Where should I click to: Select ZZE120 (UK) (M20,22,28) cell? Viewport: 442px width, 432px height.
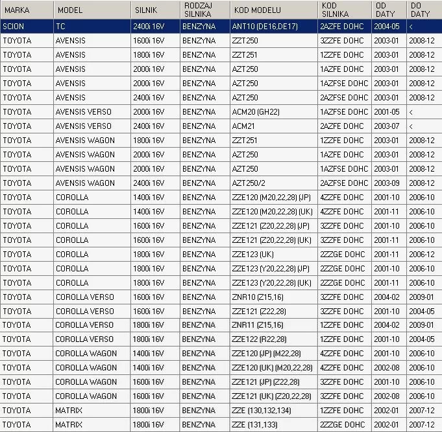273,368
